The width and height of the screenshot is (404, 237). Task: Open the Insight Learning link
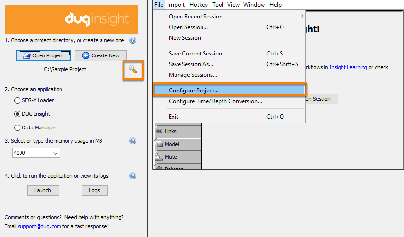coord(348,67)
